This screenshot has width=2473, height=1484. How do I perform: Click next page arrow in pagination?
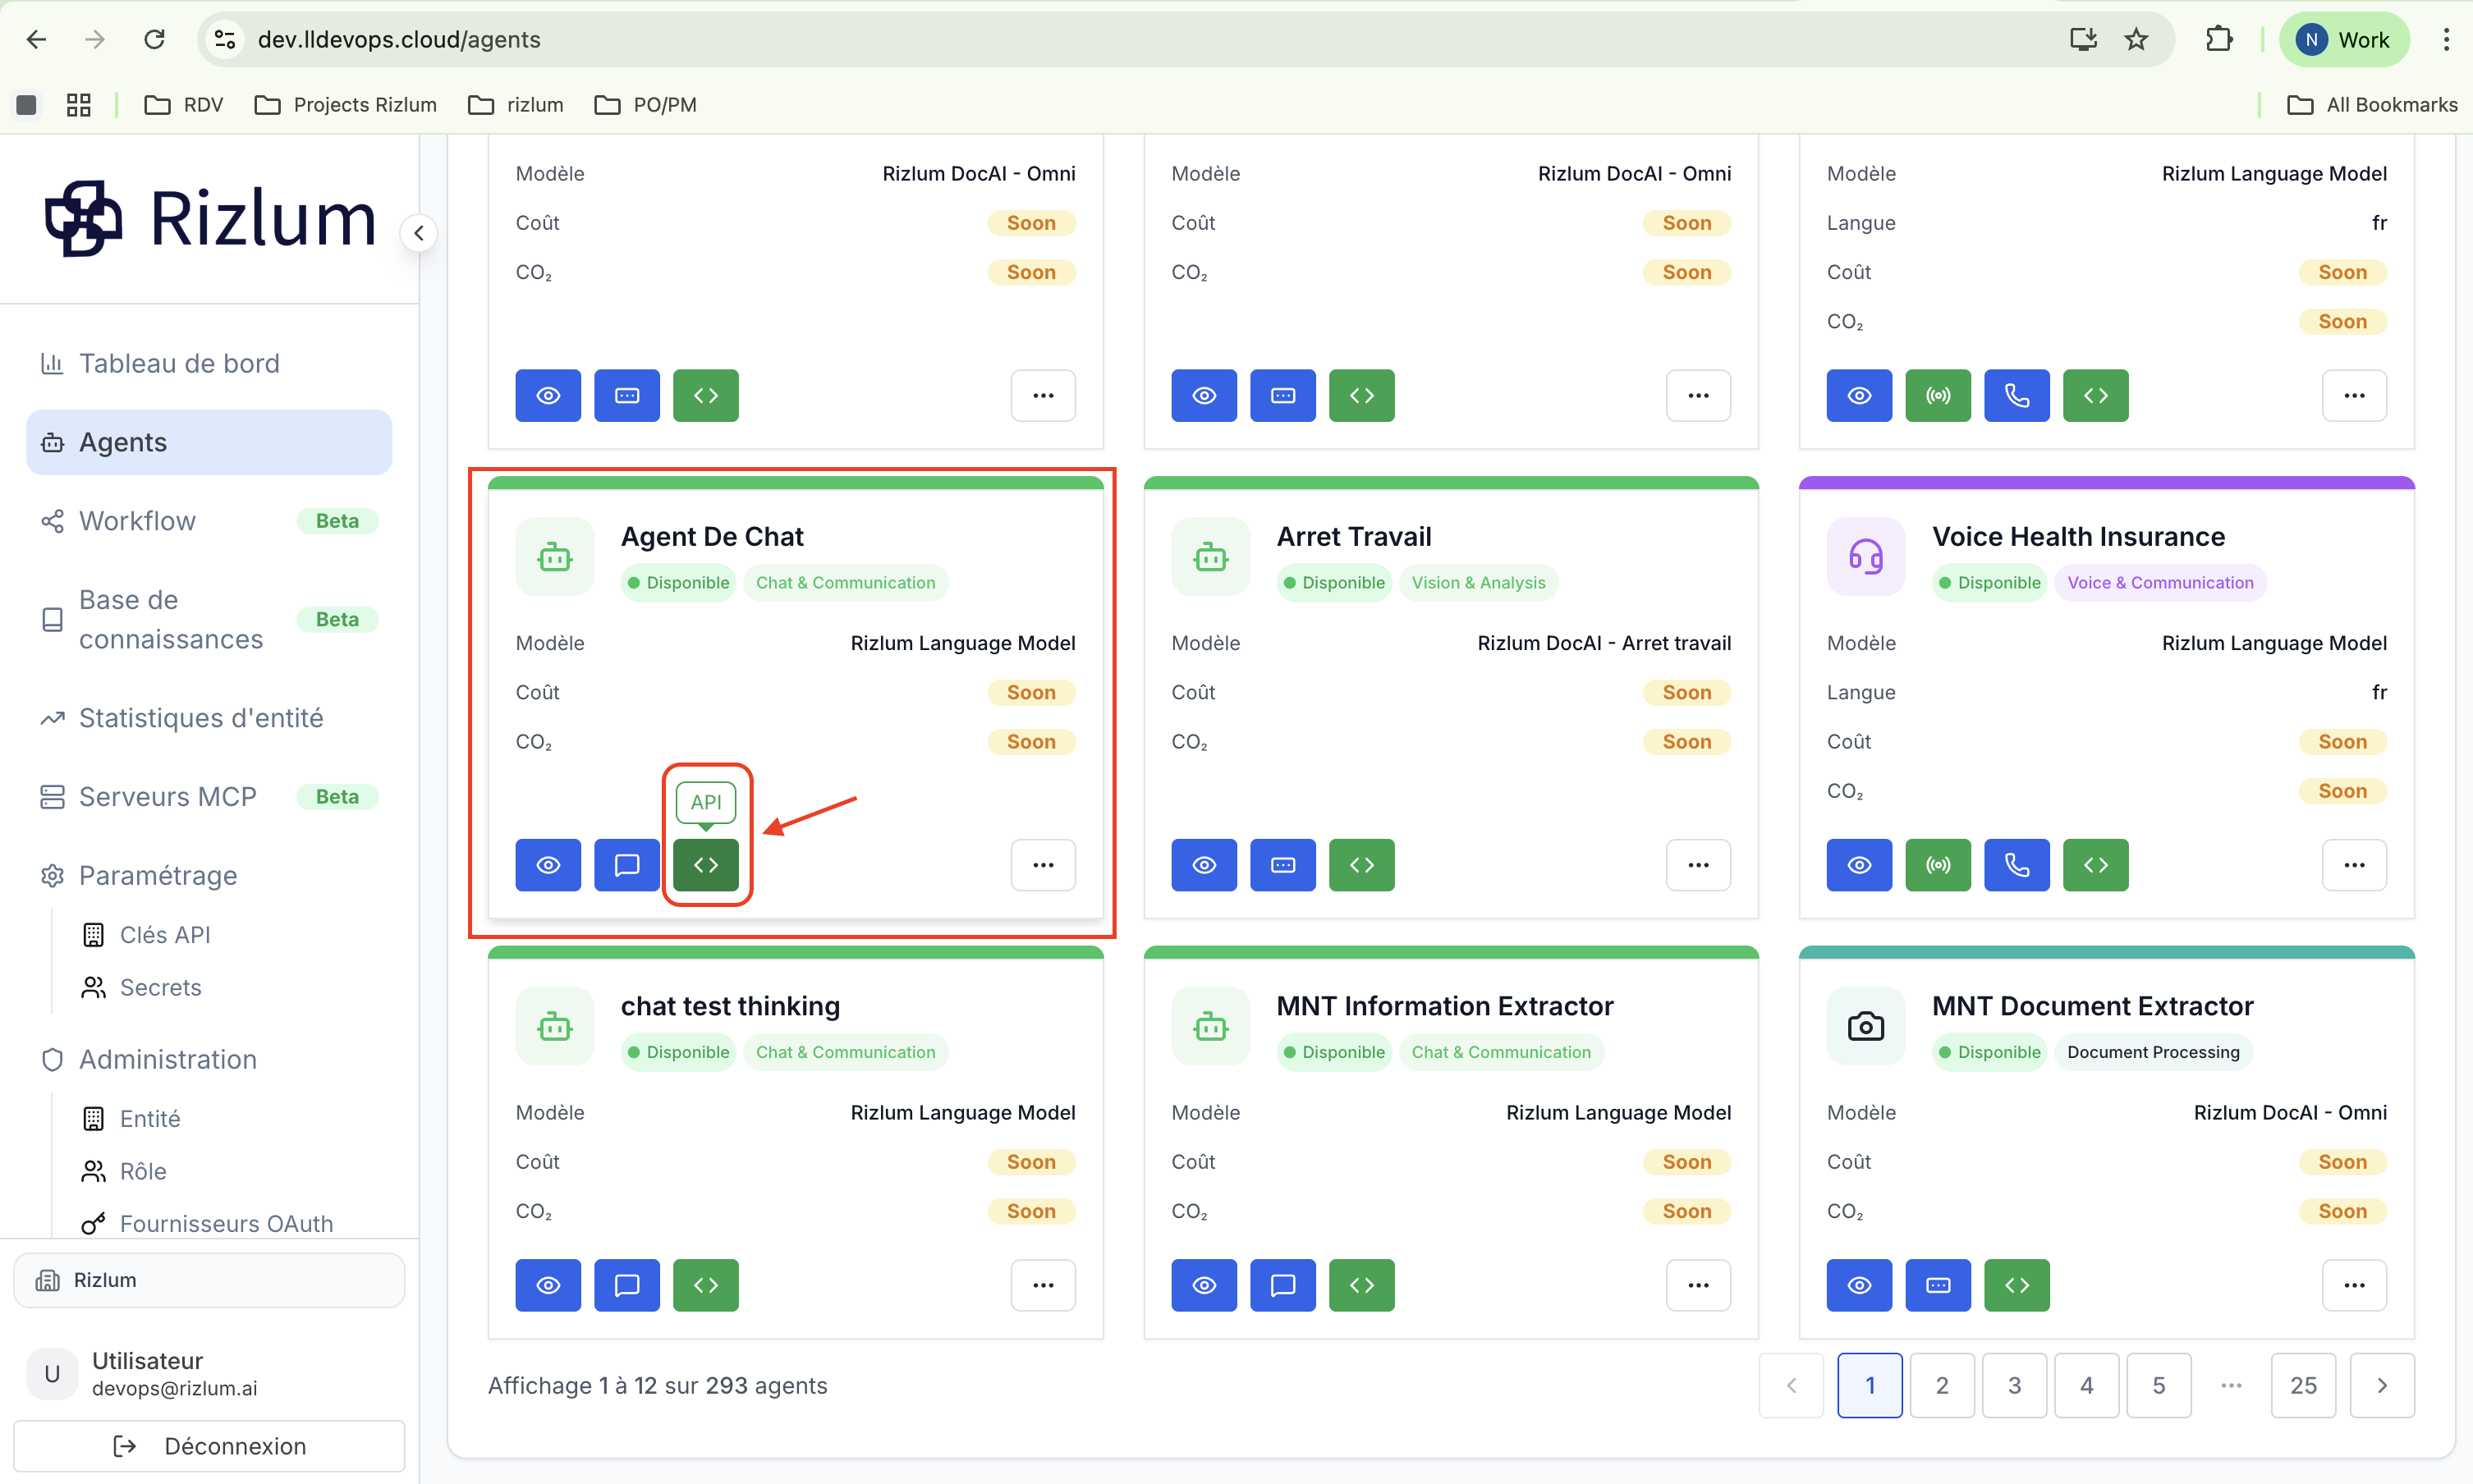pyautogui.click(x=2382, y=1385)
